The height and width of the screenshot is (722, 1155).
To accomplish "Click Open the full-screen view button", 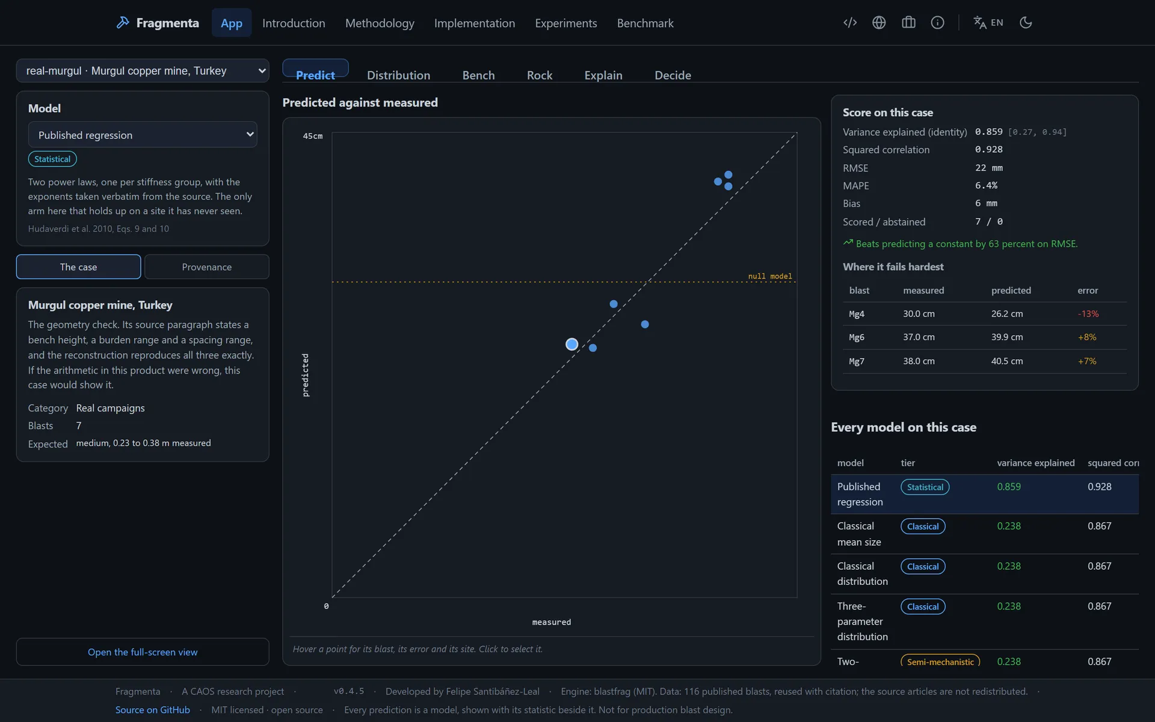I will (143, 652).
